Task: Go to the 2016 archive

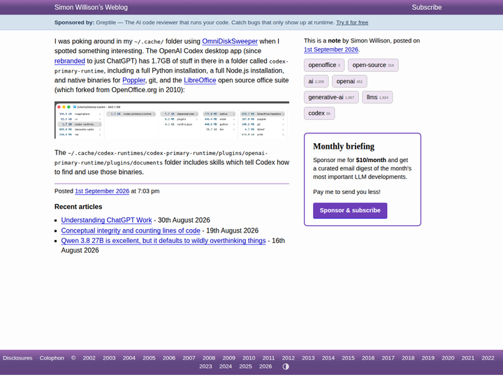Action: coord(368,358)
